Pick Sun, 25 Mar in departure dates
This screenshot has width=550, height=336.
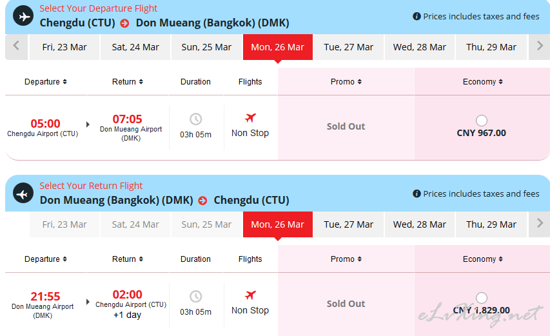[x=206, y=47]
